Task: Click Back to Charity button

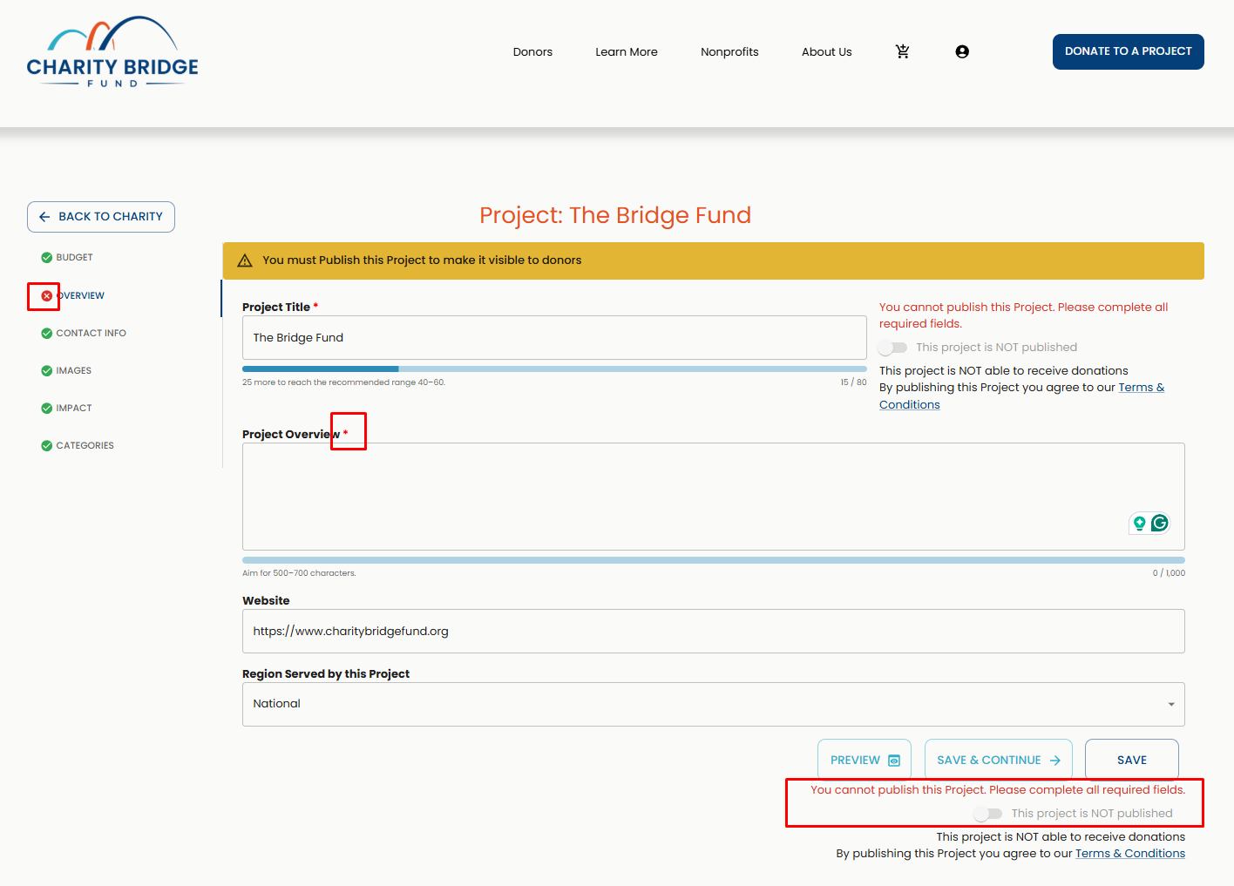Action: point(101,217)
